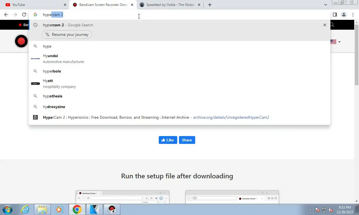The image size is (359, 215).
Task: Open the HyperCam 2 Internet Archive suggestion
Action: coord(179,117)
